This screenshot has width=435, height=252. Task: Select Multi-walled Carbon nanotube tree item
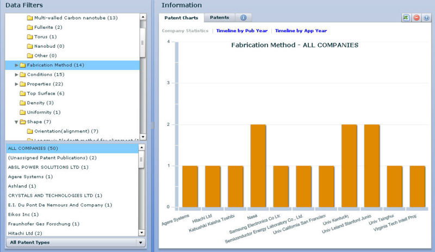[x=75, y=18]
